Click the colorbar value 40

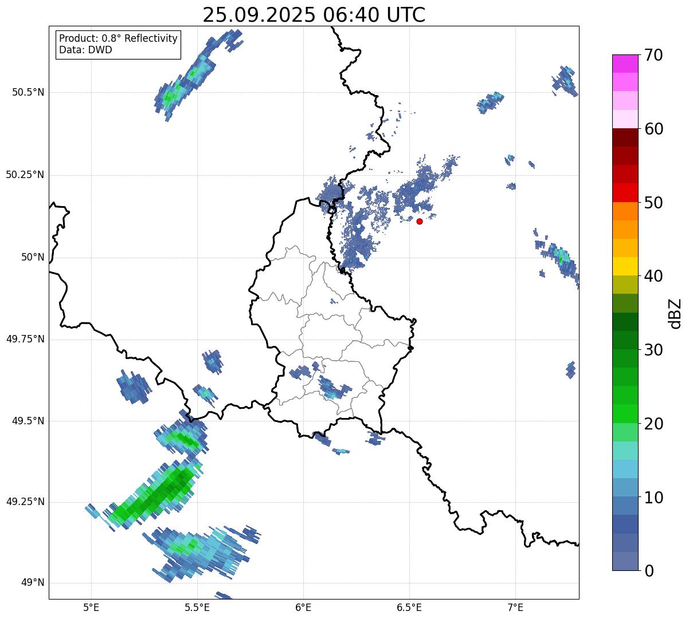[653, 276]
